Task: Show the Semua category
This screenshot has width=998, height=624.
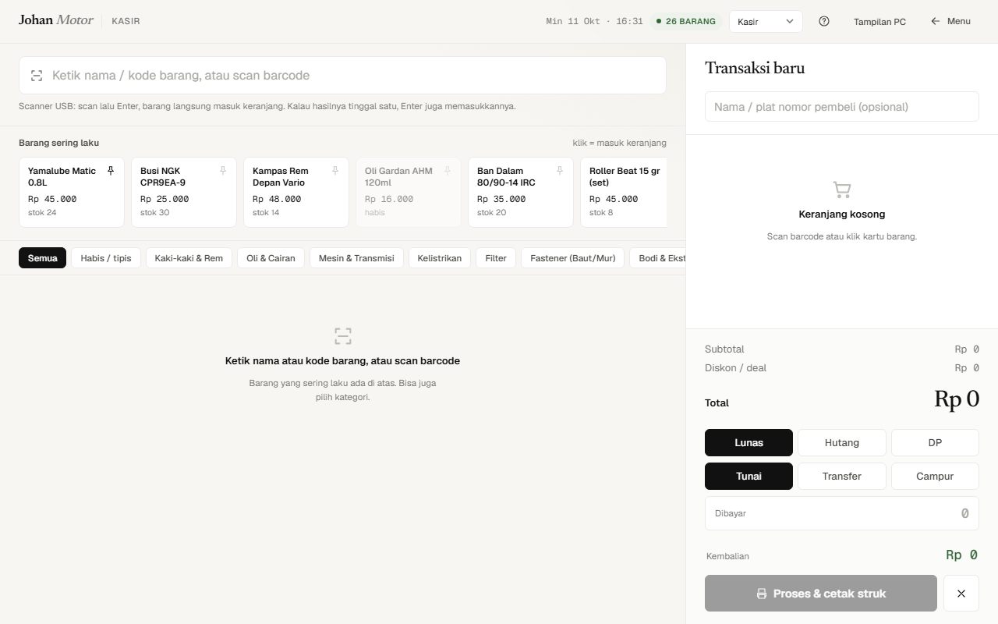Action: coord(42,258)
